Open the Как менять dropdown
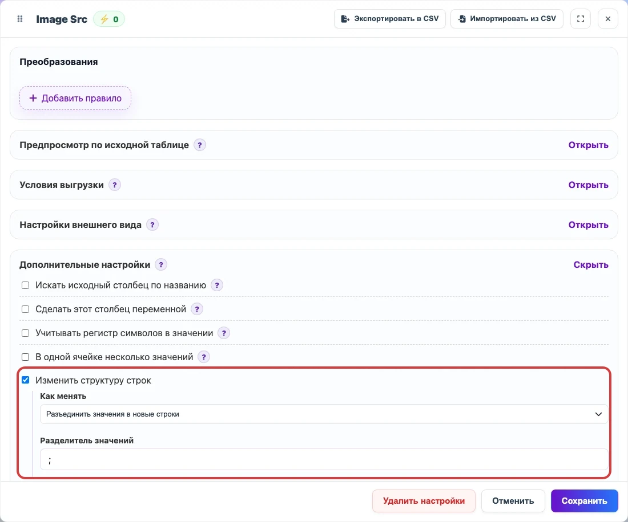Viewport: 628px width, 522px height. (x=324, y=414)
